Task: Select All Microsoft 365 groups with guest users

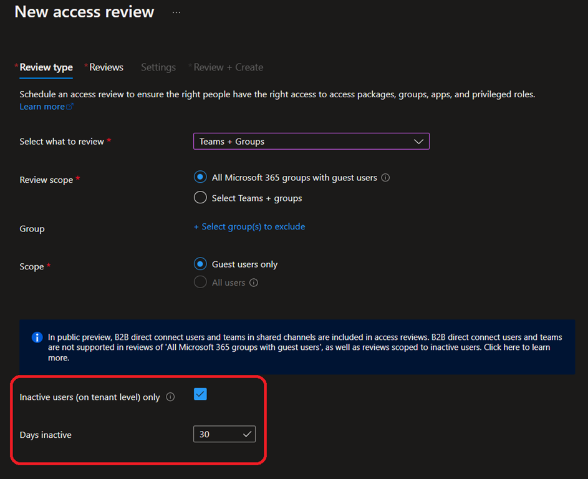Action: coord(200,177)
